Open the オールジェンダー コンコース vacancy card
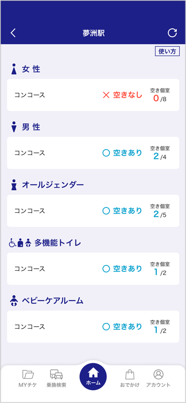Image resolution: width=186 pixels, height=403 pixels. [93, 211]
